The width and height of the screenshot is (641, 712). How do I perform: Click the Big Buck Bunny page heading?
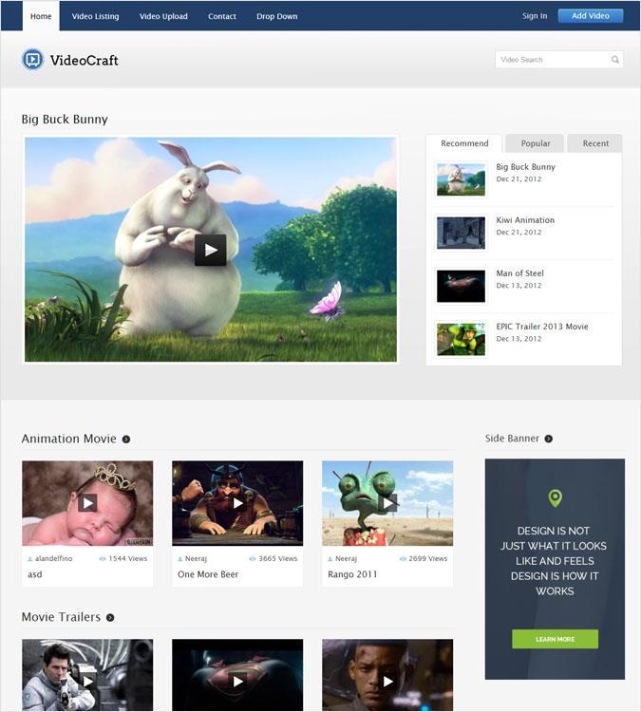65,120
